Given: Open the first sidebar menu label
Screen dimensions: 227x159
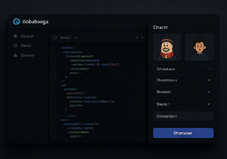Looking at the screenshot, I should pyautogui.click(x=27, y=36).
